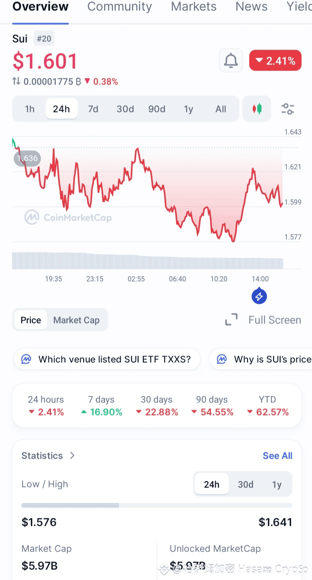Open the Markets tab
312x580 pixels.
click(193, 7)
